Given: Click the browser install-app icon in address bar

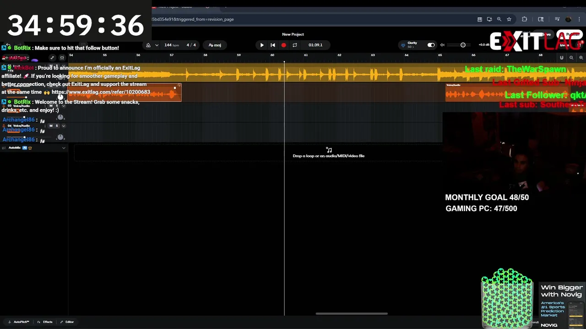Looking at the screenshot, I should coord(489,19).
